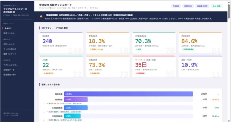Click the FY2025 badge in the header

point(176,6)
